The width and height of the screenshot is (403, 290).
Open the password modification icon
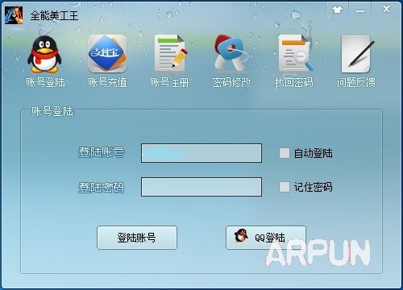pyautogui.click(x=231, y=53)
